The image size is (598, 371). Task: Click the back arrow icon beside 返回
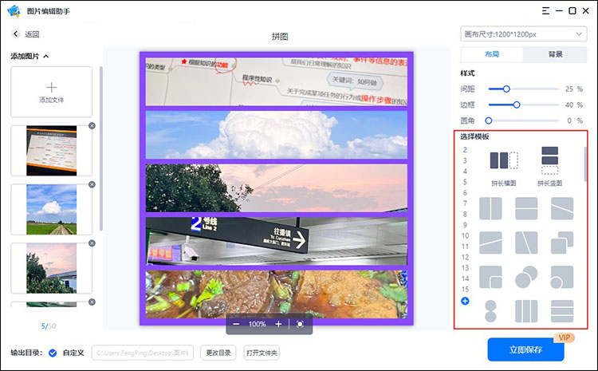[x=16, y=34]
